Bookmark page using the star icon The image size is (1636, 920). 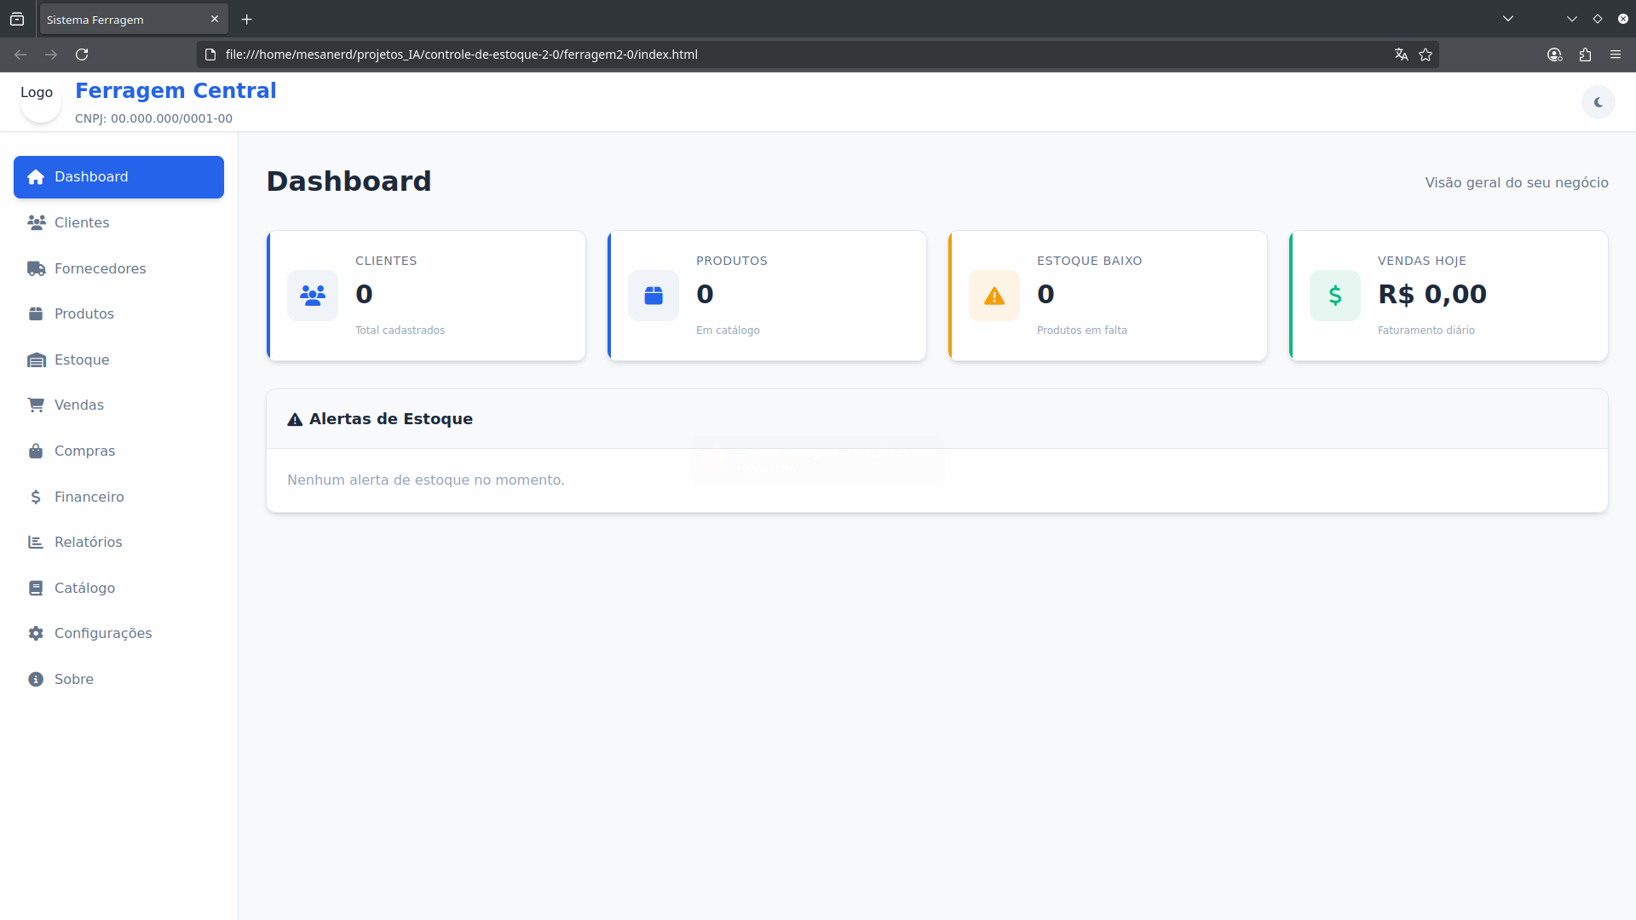pos(1426,55)
